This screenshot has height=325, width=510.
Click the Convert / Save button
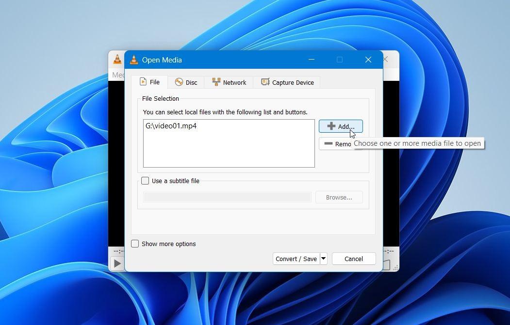[296, 259]
